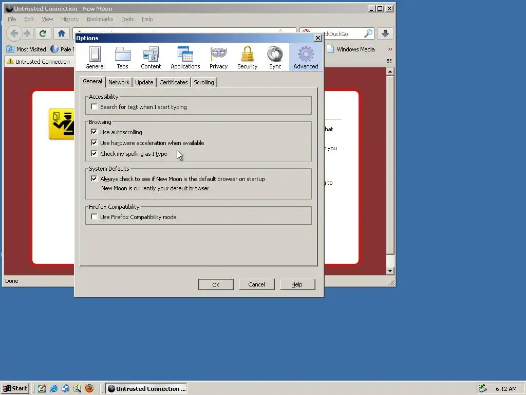Switch to the Scrolling sub-tab

203,82
